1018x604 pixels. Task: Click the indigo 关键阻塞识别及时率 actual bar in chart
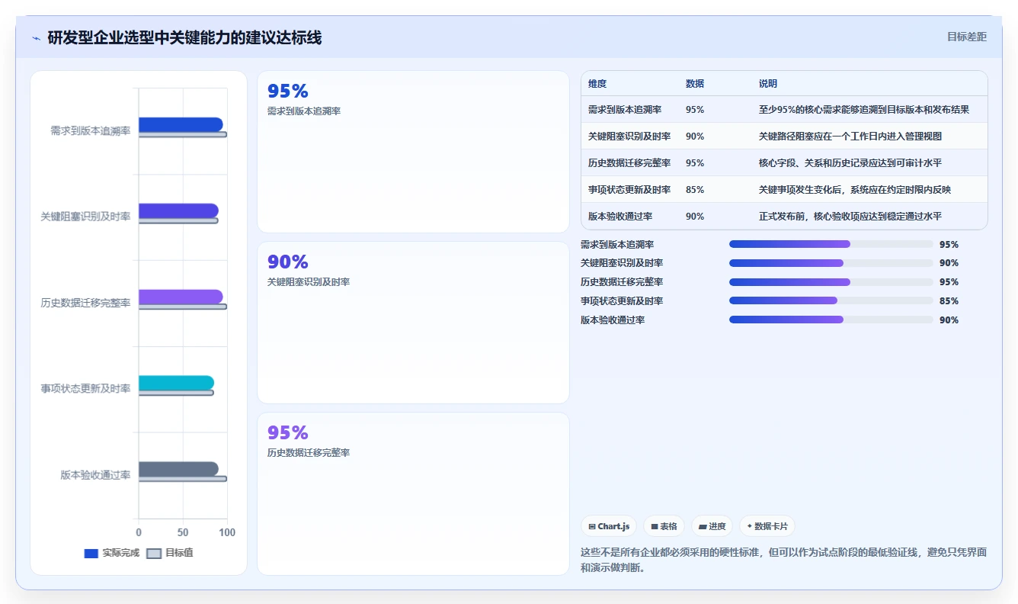(x=178, y=210)
